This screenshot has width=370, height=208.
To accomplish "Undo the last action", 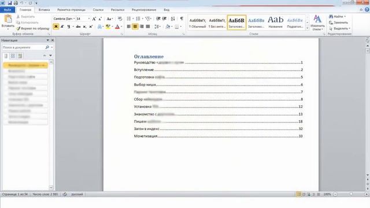I will point(22,3).
